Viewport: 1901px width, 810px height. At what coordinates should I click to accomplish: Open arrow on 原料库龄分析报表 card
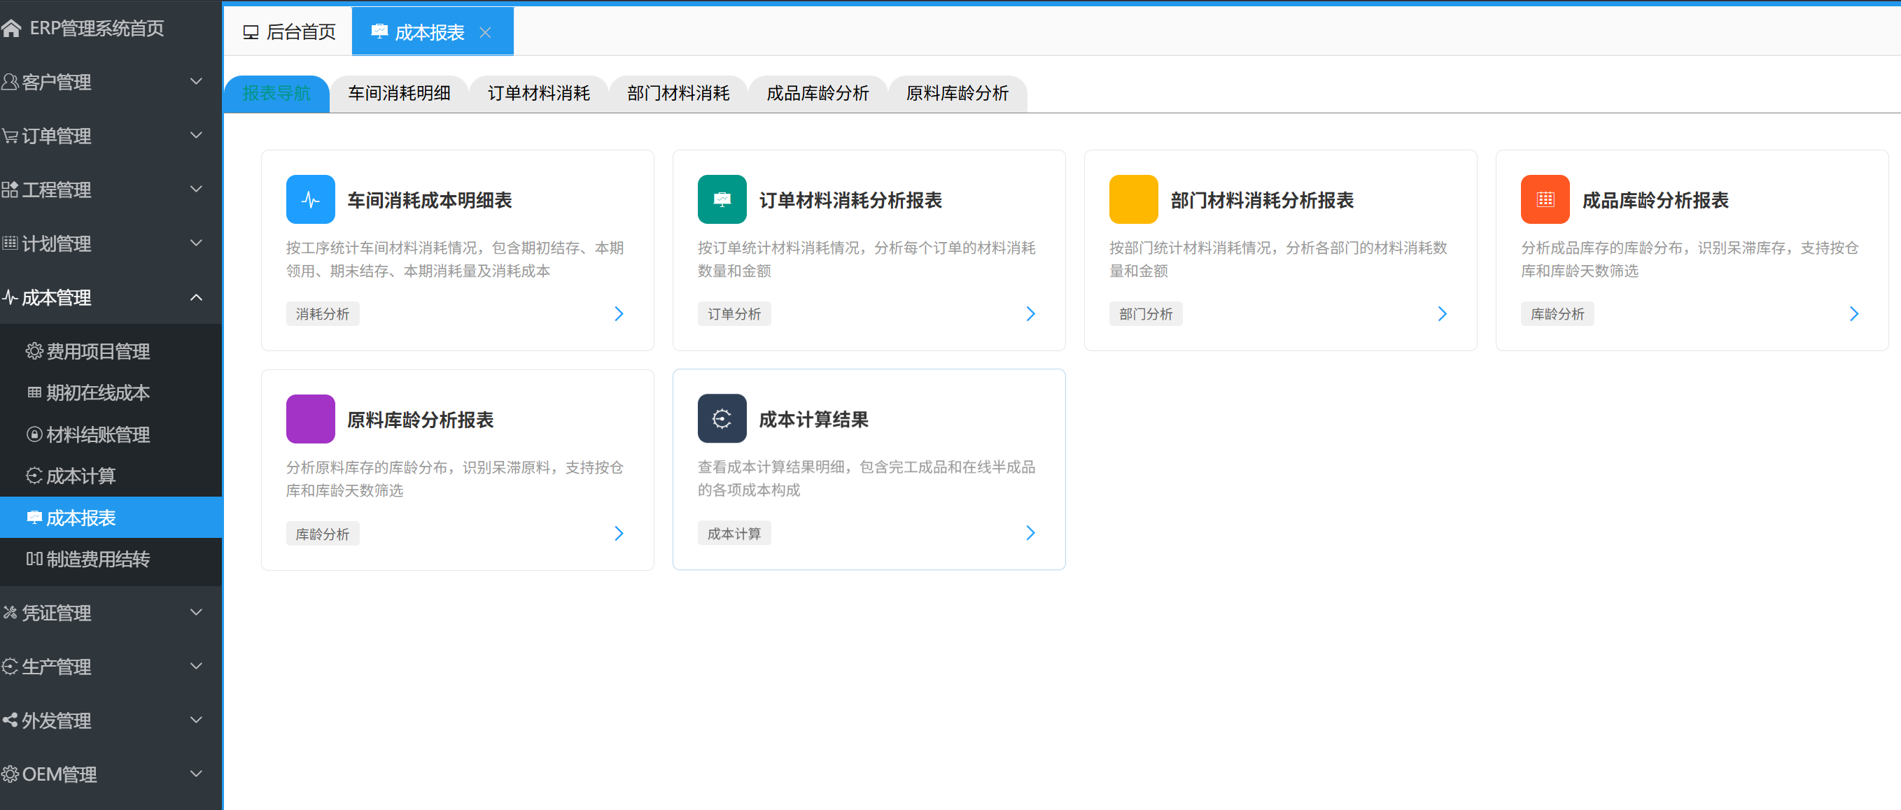pos(619,534)
